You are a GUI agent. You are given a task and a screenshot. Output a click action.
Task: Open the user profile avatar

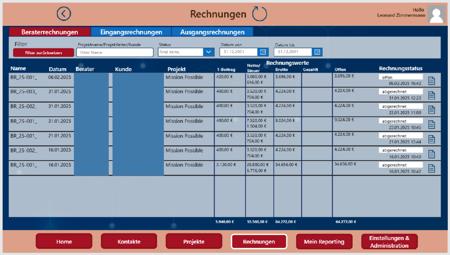pyautogui.click(x=436, y=15)
